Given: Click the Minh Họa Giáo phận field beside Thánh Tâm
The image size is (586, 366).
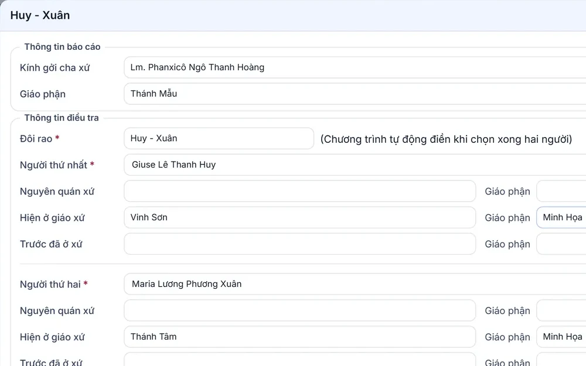Looking at the screenshot, I should pyautogui.click(x=561, y=337).
